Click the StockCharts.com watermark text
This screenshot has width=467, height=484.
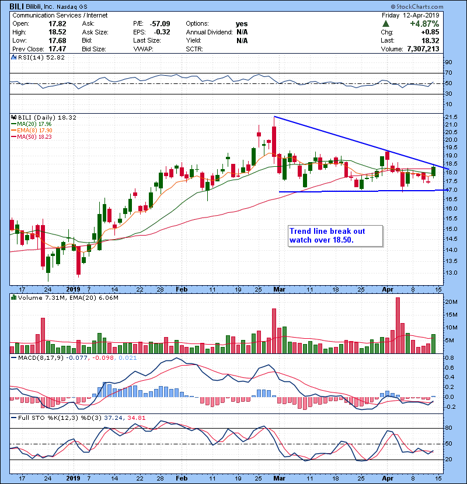click(x=417, y=6)
